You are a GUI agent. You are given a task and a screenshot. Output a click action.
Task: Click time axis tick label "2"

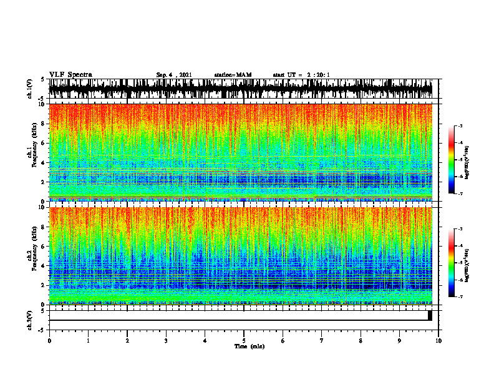point(127,341)
